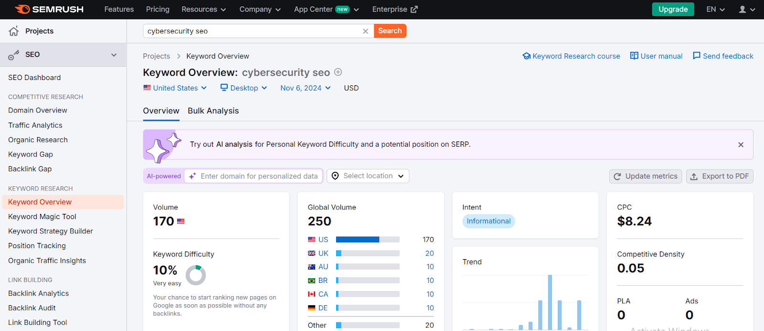Collapse the SEO sidebar section
Viewport: 764px width, 331px height.
coord(114,55)
